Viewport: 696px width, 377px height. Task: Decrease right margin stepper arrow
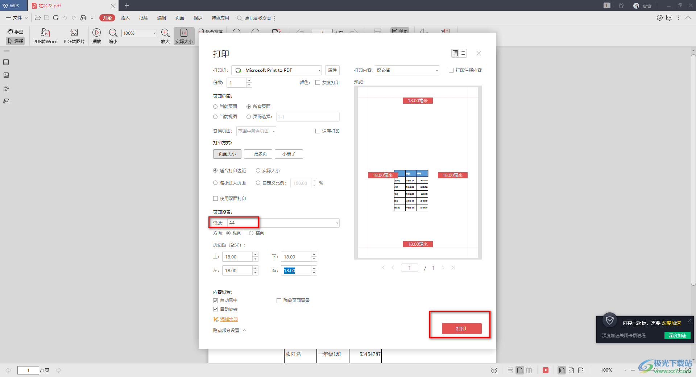tap(314, 273)
